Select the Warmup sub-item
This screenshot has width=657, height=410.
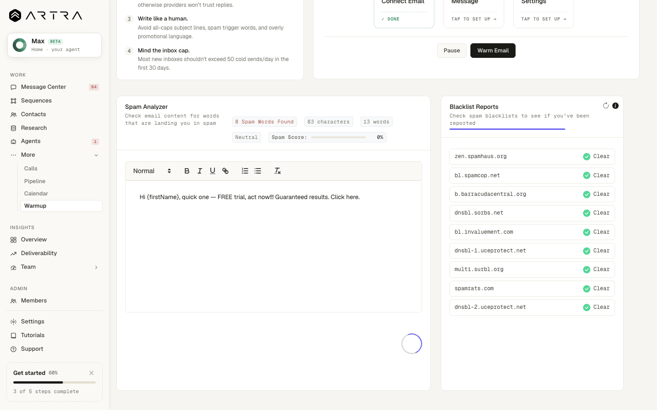click(x=61, y=206)
